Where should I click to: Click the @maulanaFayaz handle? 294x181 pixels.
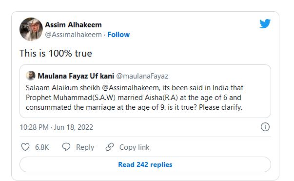[x=142, y=76]
